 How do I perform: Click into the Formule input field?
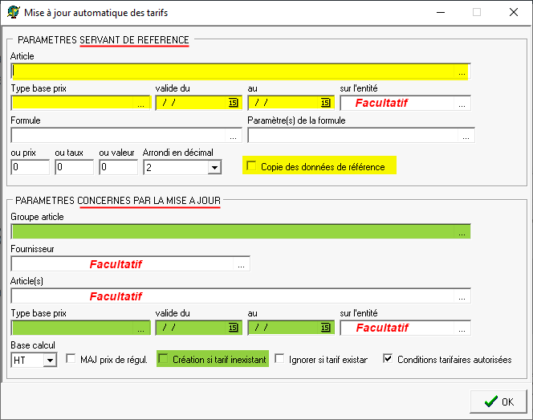point(124,135)
